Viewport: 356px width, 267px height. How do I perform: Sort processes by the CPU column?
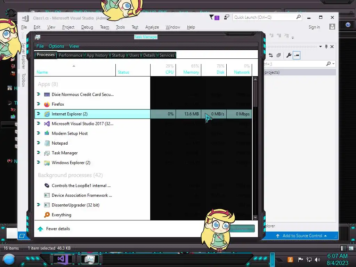163,70
